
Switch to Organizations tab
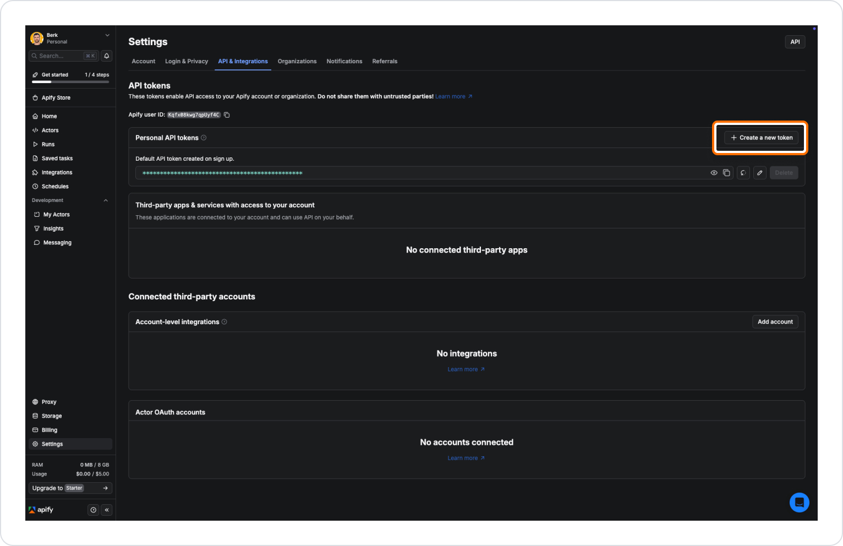pos(297,61)
